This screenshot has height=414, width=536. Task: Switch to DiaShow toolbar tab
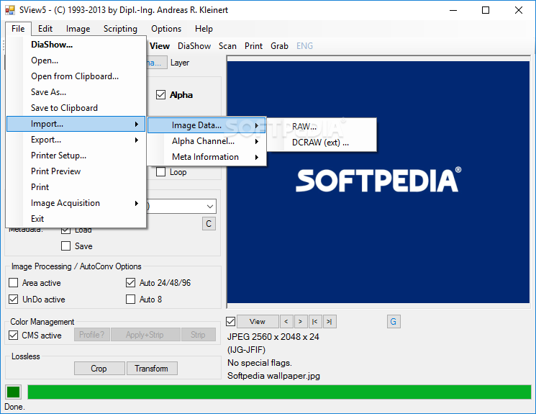pyautogui.click(x=194, y=46)
